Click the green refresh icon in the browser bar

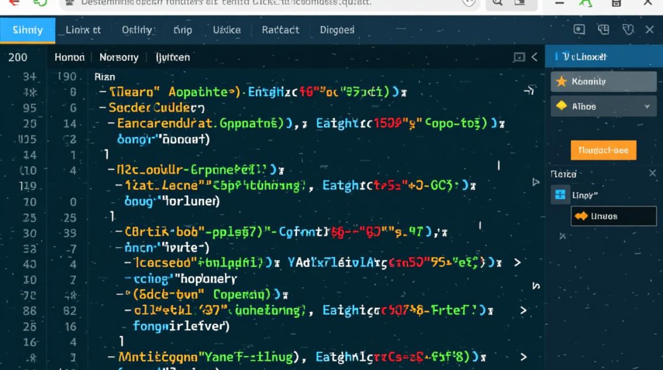(x=40, y=2)
